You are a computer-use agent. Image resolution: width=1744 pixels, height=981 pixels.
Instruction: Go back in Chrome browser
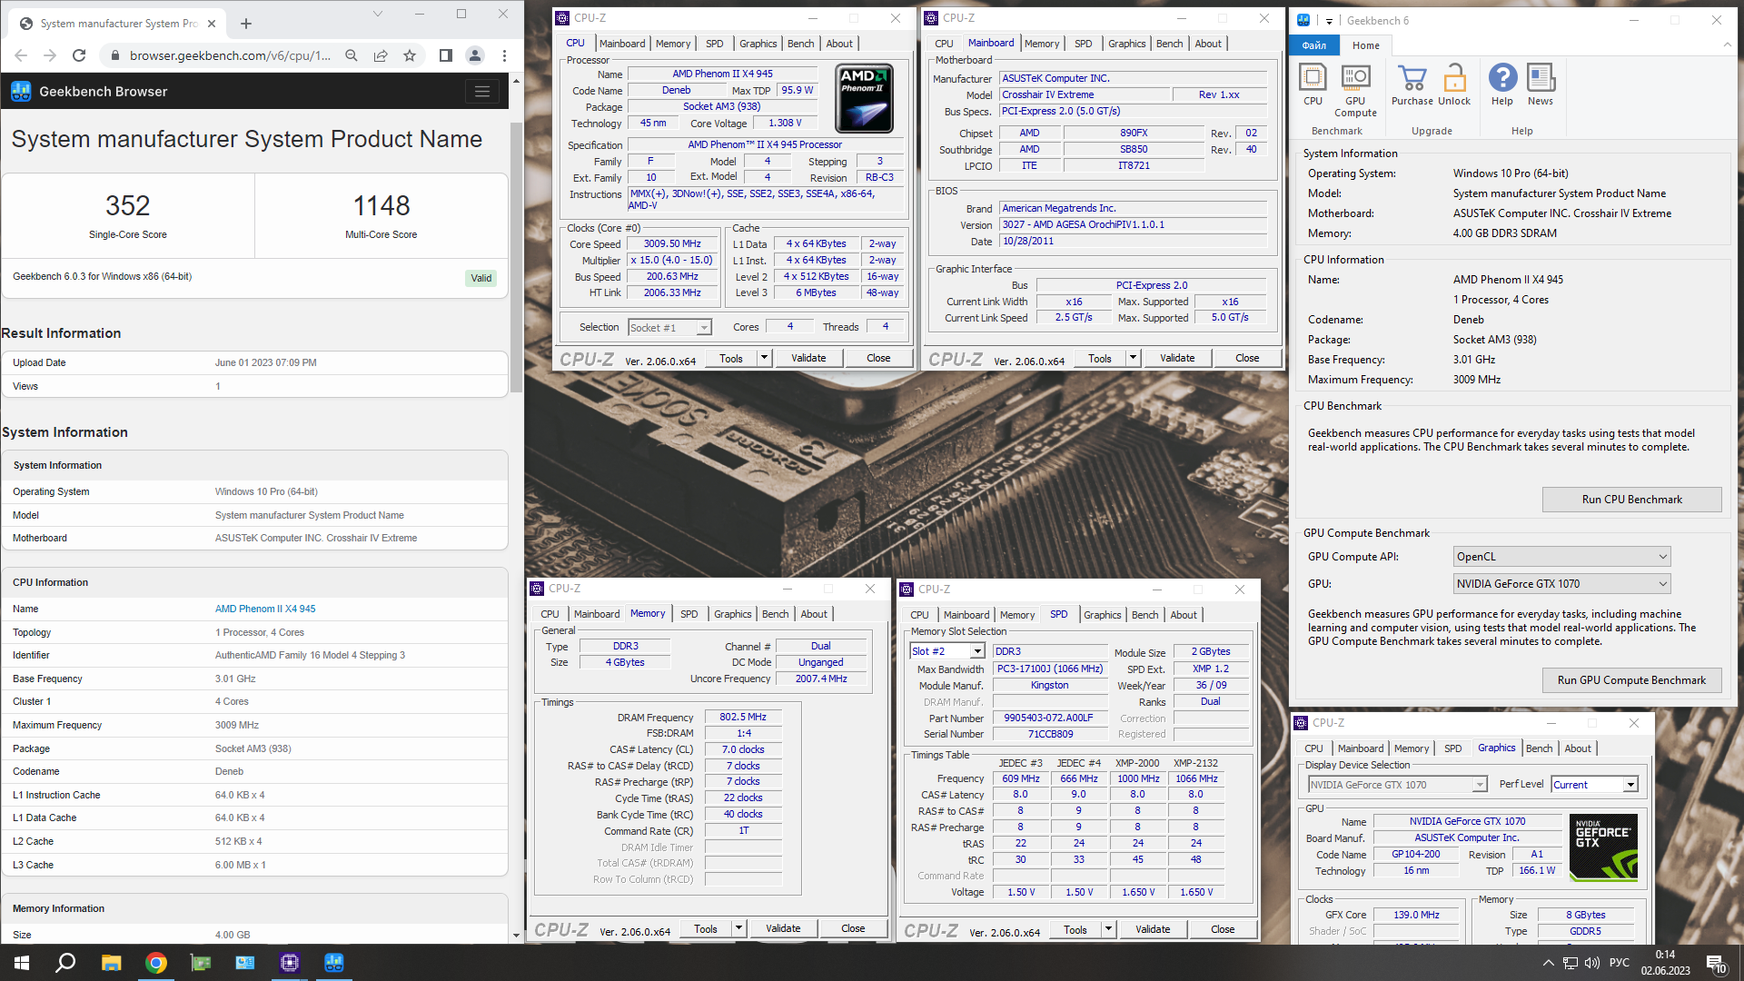pos(21,55)
